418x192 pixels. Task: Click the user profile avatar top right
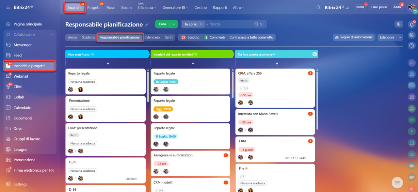click(x=411, y=7)
